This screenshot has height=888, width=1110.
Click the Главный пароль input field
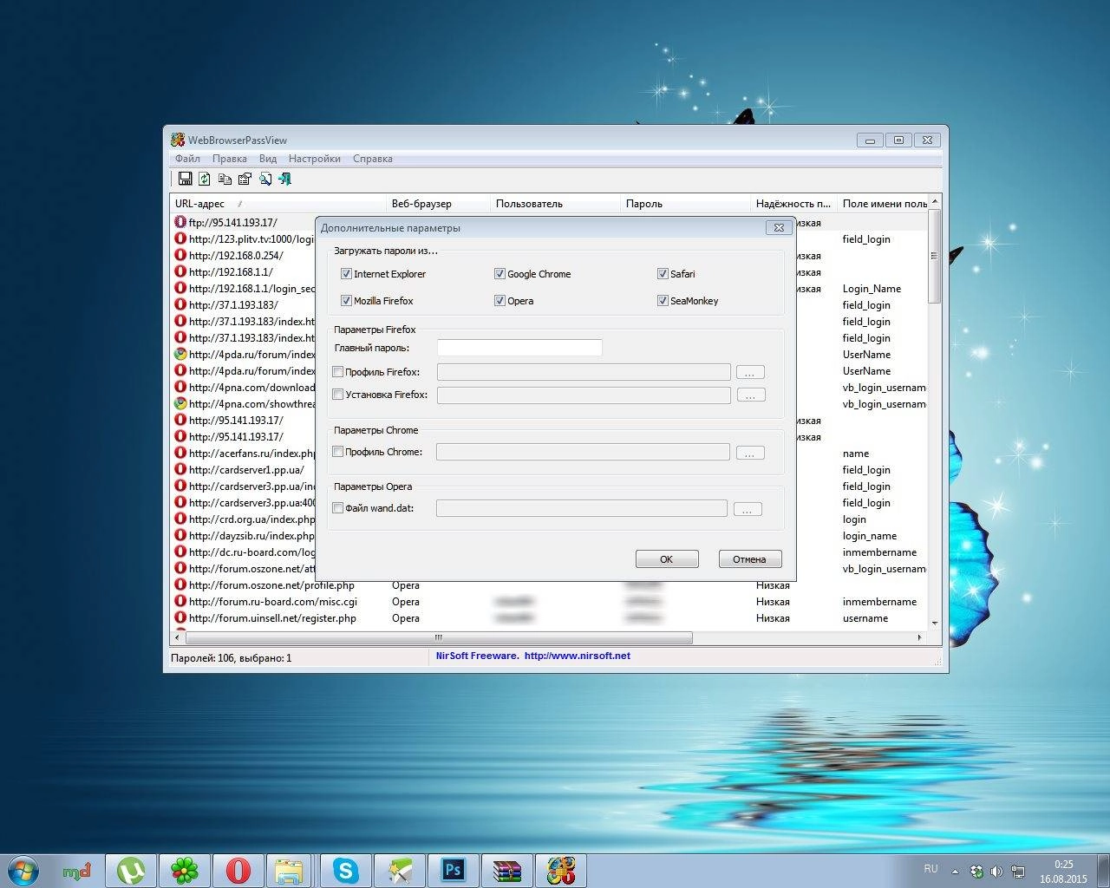click(x=519, y=348)
